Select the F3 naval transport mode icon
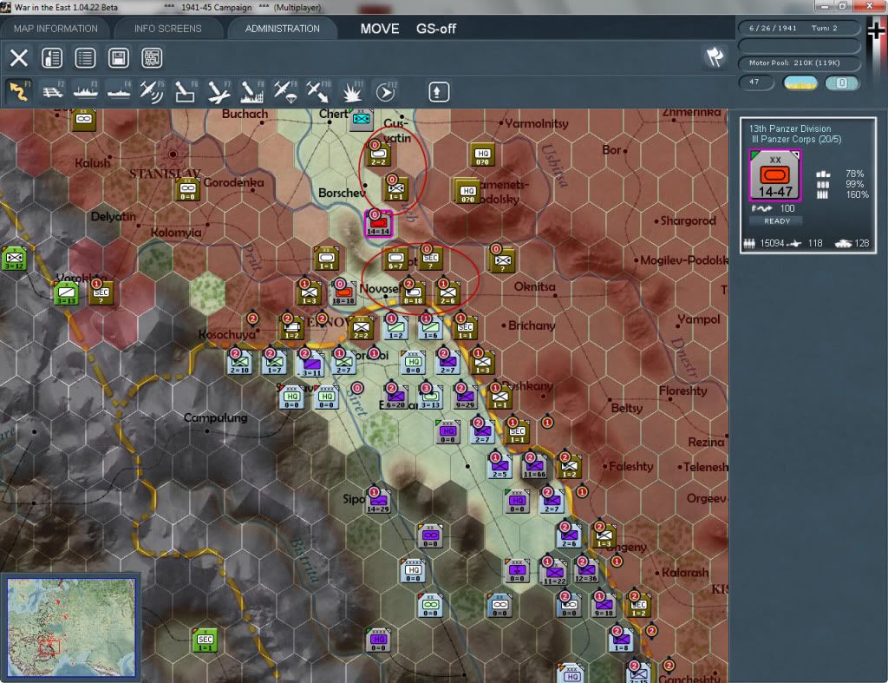This screenshot has height=683, width=888. 86,91
